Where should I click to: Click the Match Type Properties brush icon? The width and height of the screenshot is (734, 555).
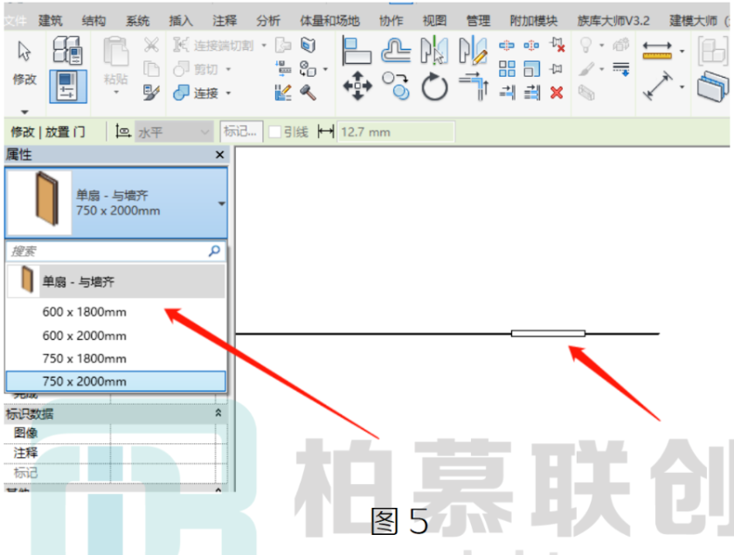pos(151,93)
